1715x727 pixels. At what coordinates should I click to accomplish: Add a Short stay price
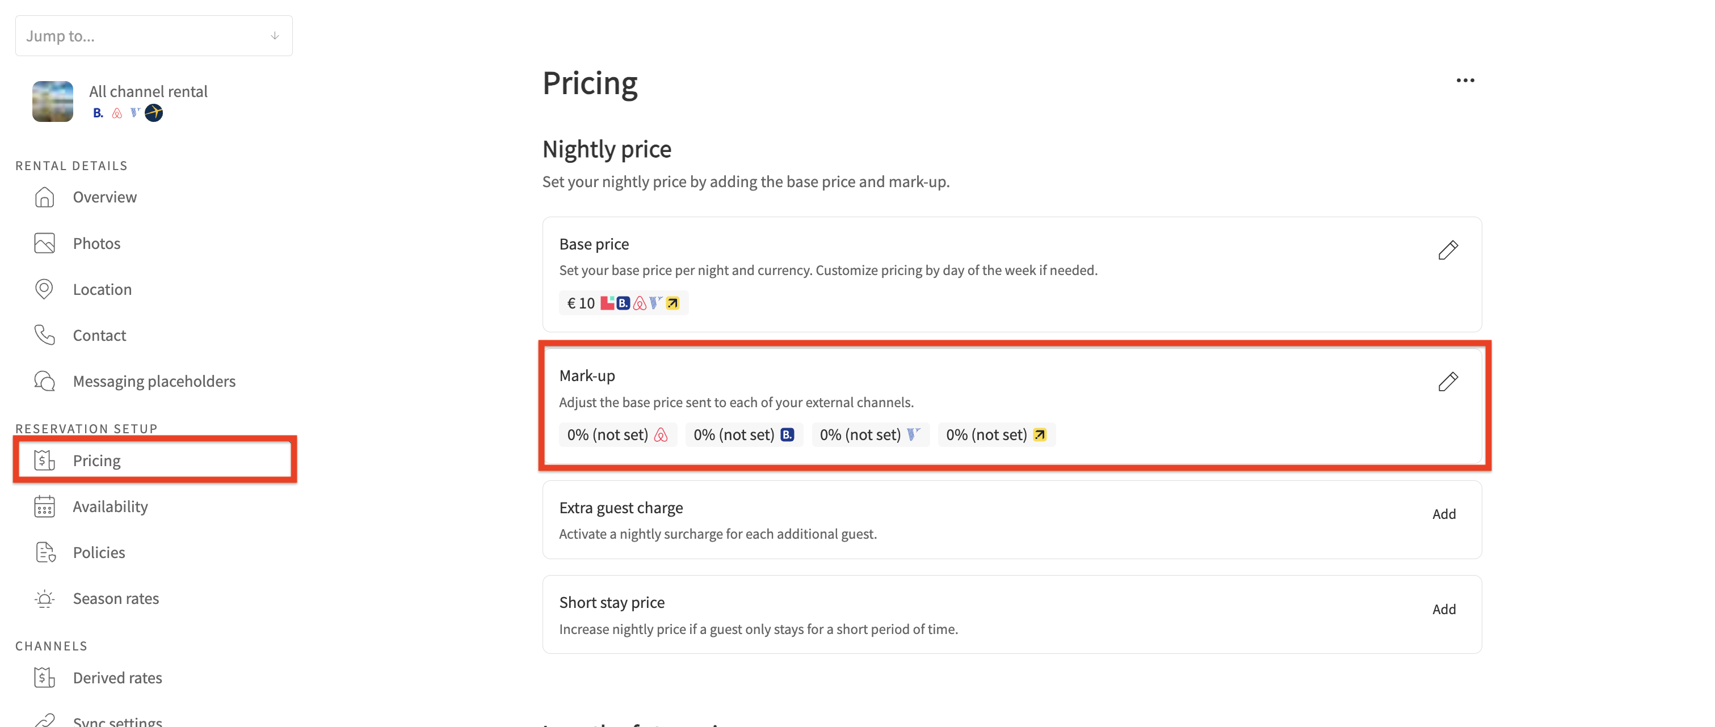[x=1443, y=609]
